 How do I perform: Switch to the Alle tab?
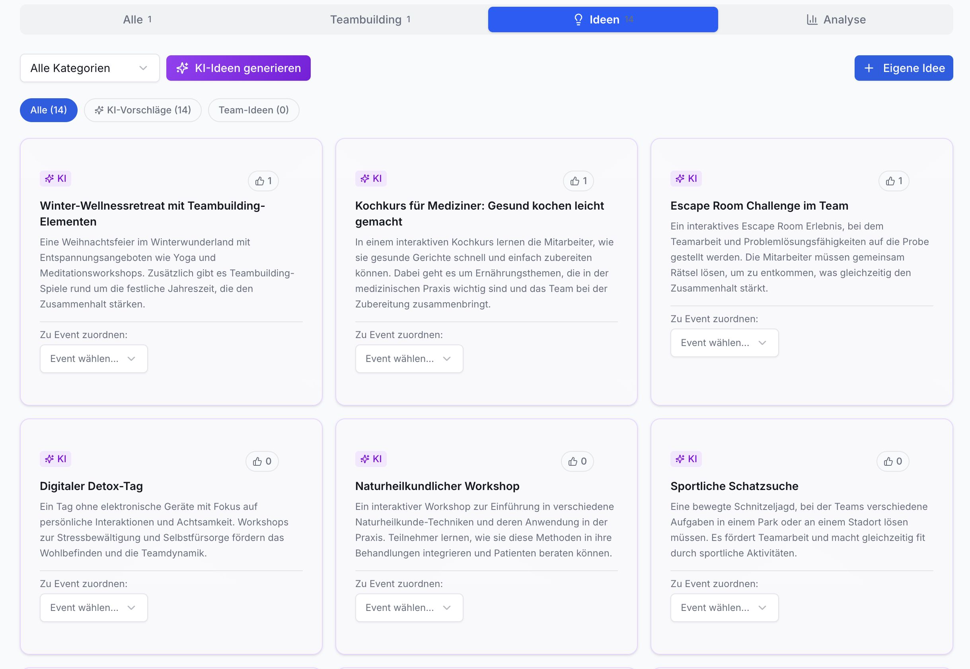(x=138, y=20)
